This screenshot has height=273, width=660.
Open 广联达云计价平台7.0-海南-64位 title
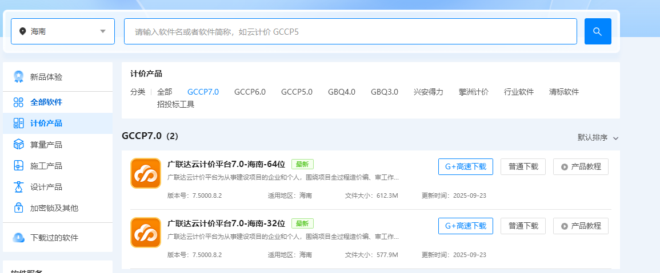[226, 164]
